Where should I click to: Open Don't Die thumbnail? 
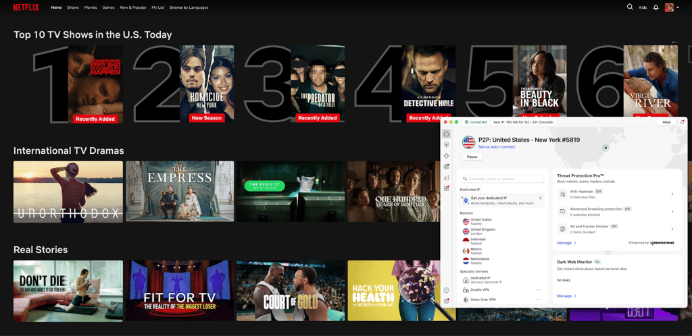coord(68,291)
